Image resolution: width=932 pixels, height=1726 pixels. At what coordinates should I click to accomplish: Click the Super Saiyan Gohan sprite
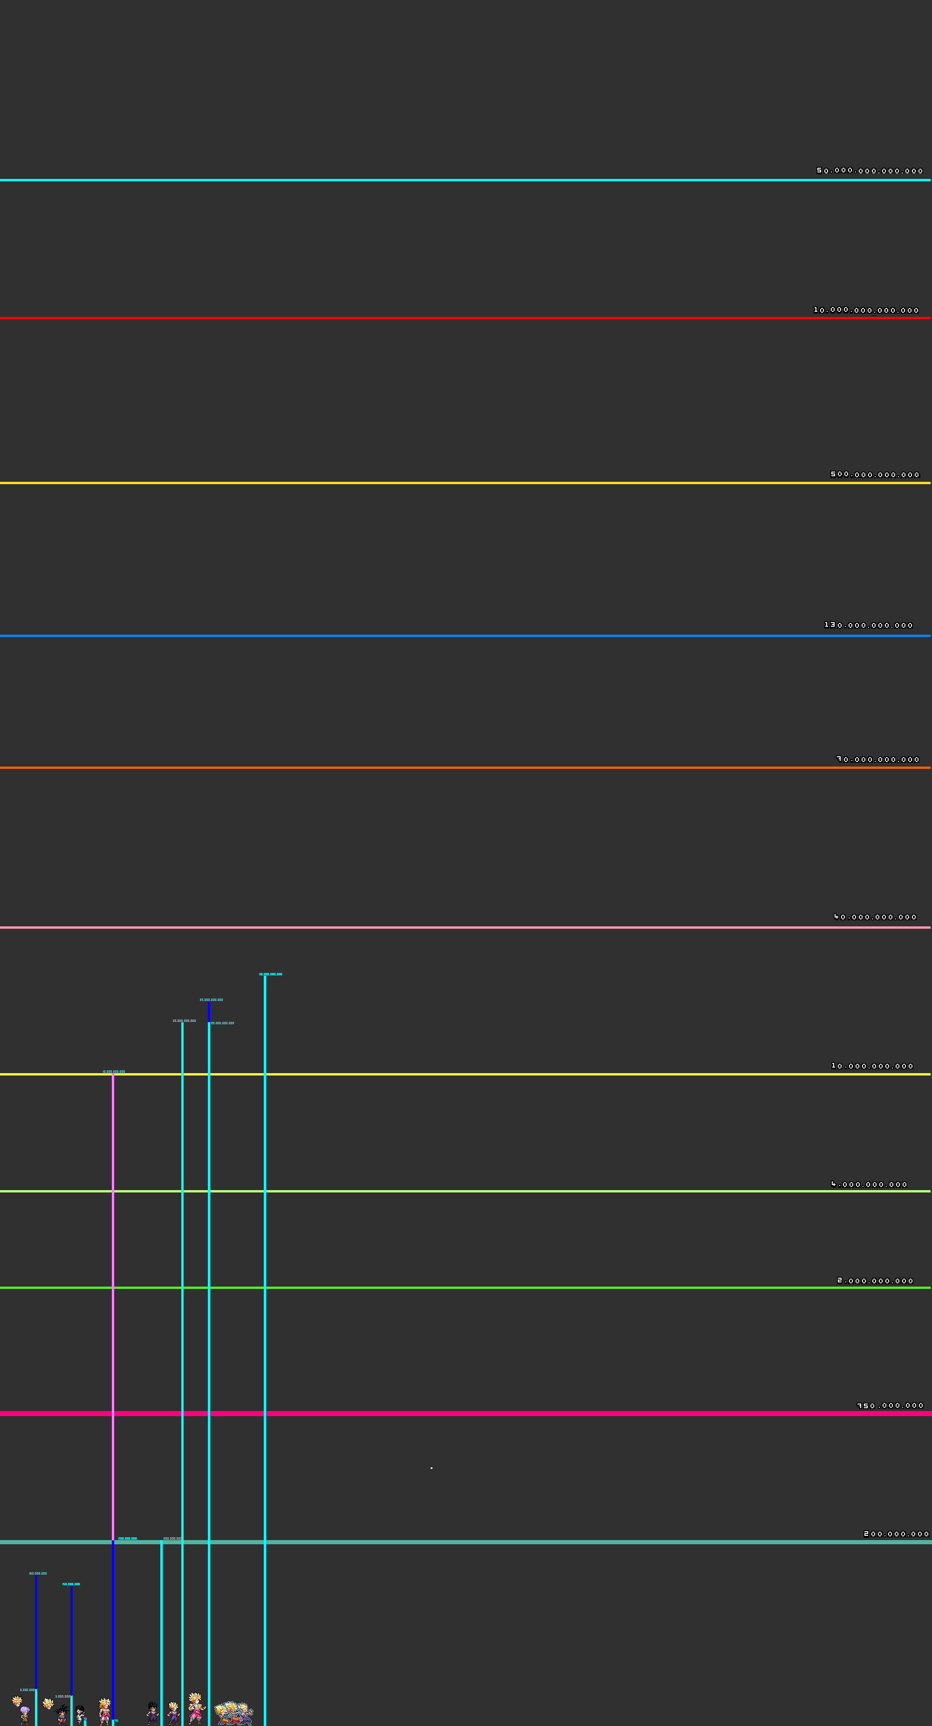[174, 1713]
